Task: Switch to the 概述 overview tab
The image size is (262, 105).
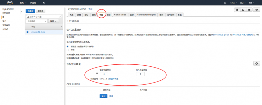Action: coord(72,15)
